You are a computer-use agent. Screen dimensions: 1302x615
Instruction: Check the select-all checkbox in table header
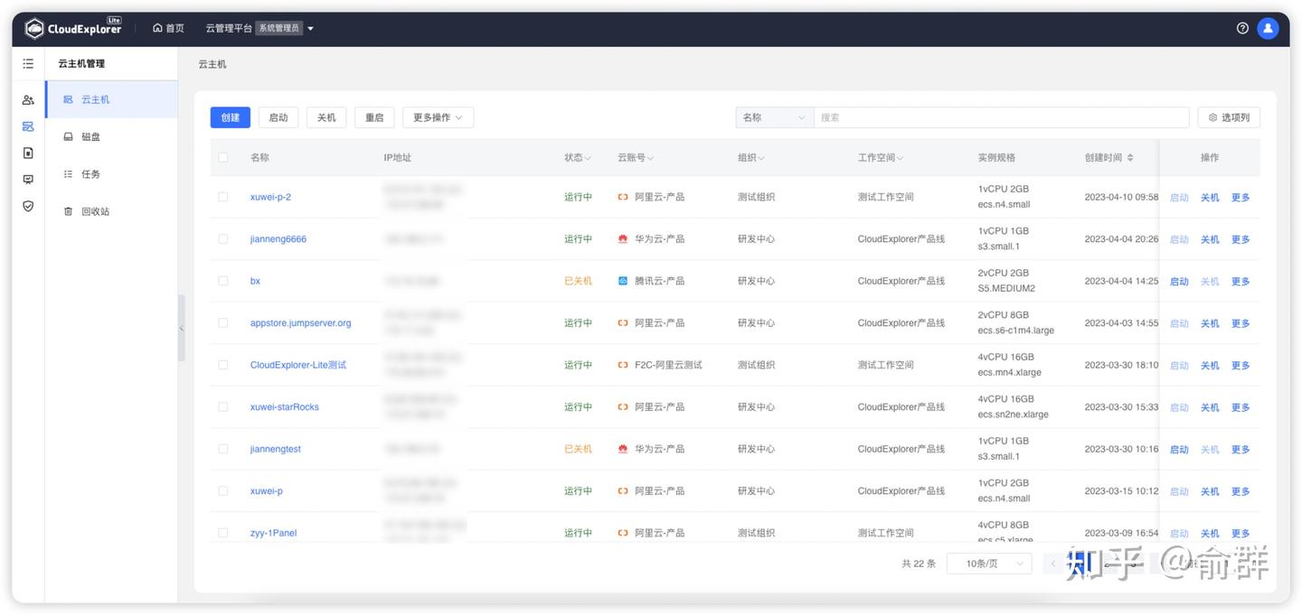(x=222, y=156)
